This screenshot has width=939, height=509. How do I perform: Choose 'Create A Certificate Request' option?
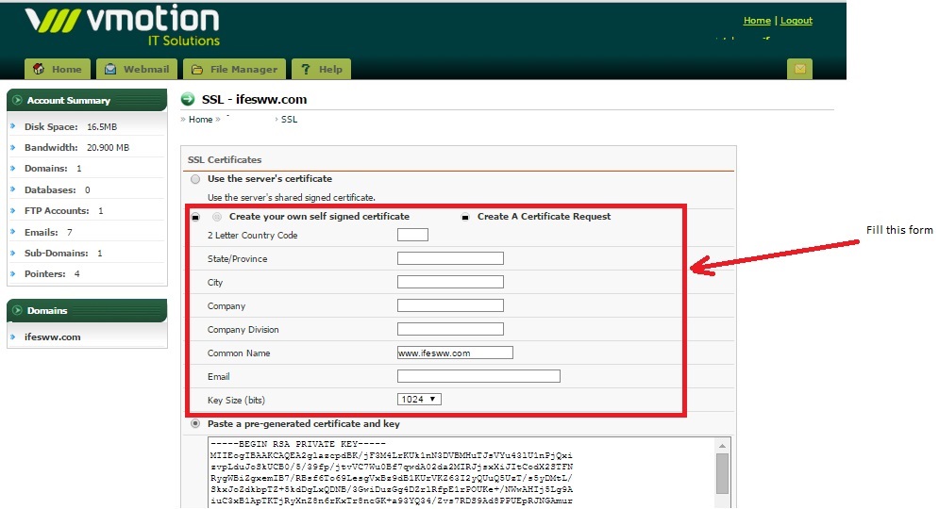tap(465, 217)
